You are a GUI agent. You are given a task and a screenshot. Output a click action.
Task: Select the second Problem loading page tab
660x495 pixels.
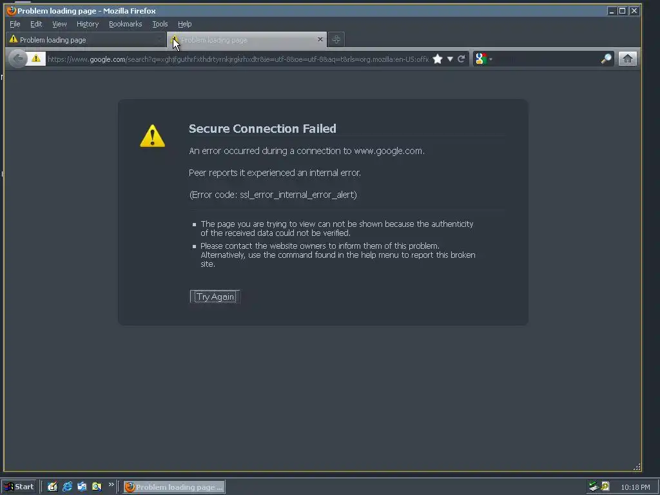247,39
